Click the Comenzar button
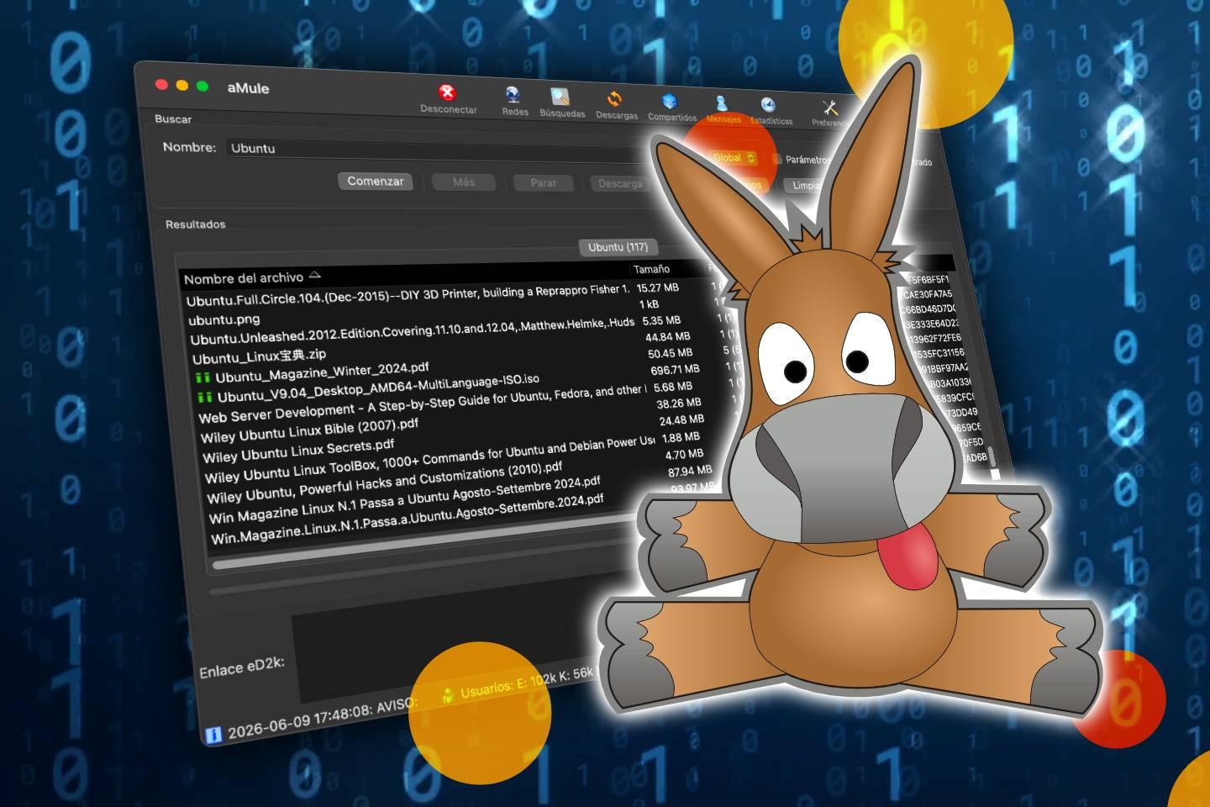Image resolution: width=1210 pixels, height=807 pixels. click(376, 181)
